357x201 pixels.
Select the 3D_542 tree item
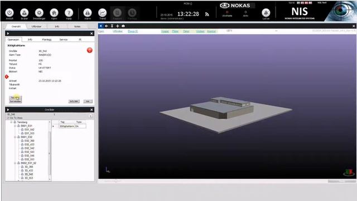pyautogui.click(x=28, y=174)
